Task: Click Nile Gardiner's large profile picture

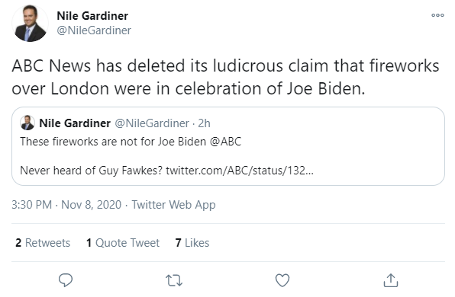Action: (31, 23)
